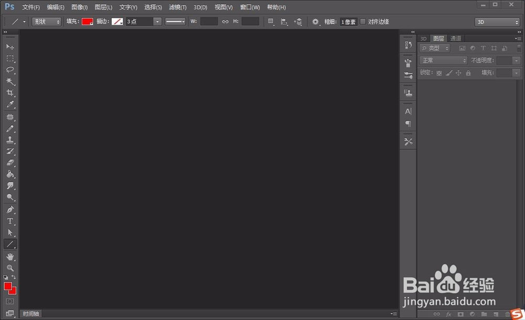Open the 文件(F) menu
Image resolution: width=525 pixels, height=320 pixels.
(31, 7)
